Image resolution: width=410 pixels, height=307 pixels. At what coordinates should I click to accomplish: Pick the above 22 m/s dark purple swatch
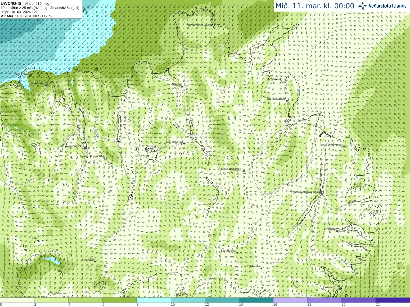coord(393,300)
